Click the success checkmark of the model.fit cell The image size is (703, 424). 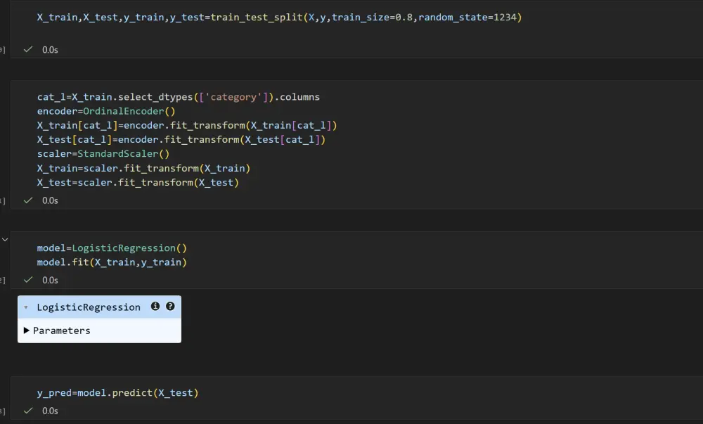click(x=28, y=280)
